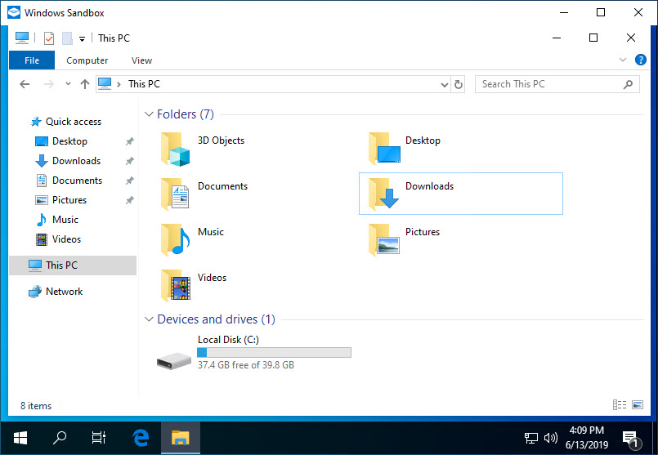Open the recent locations dropdown arrow

[x=68, y=84]
